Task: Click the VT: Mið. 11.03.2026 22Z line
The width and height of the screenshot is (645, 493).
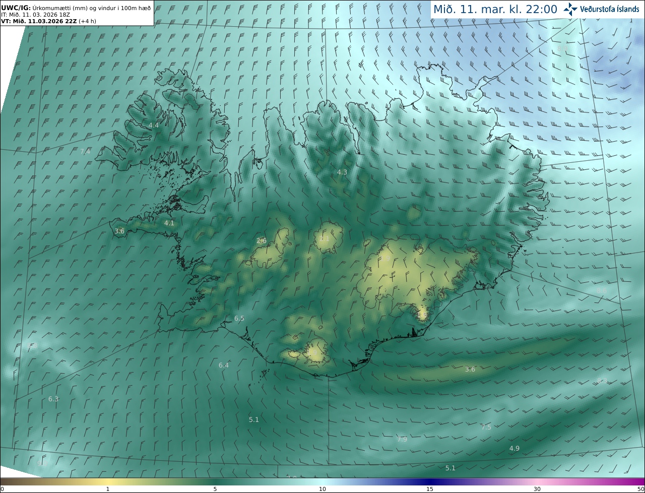Action: tap(48, 21)
